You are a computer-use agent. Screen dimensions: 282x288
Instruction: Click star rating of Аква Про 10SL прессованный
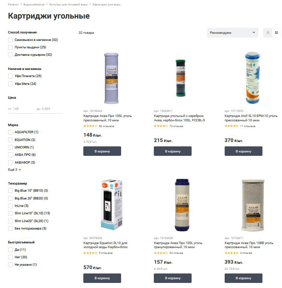point(90,126)
